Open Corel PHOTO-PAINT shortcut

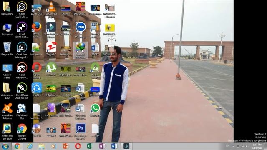pos(22,71)
